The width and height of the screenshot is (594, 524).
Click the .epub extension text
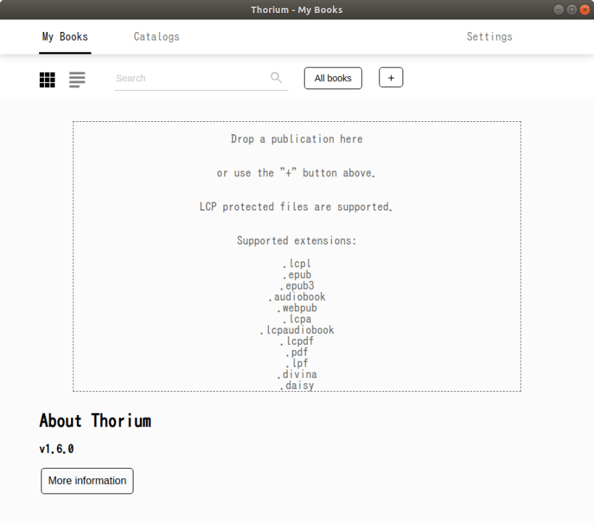297,274
